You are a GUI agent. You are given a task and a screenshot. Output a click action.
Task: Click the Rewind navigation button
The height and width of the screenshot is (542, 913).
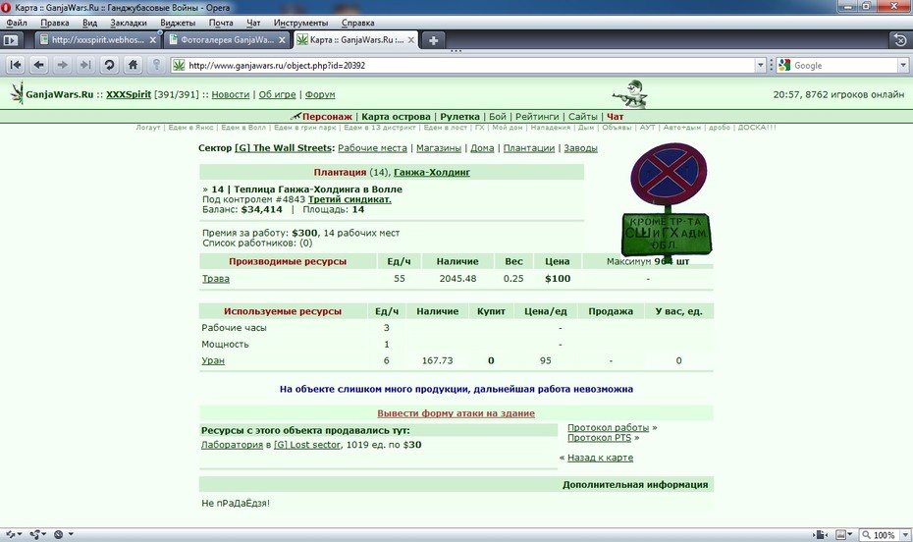tap(16, 65)
